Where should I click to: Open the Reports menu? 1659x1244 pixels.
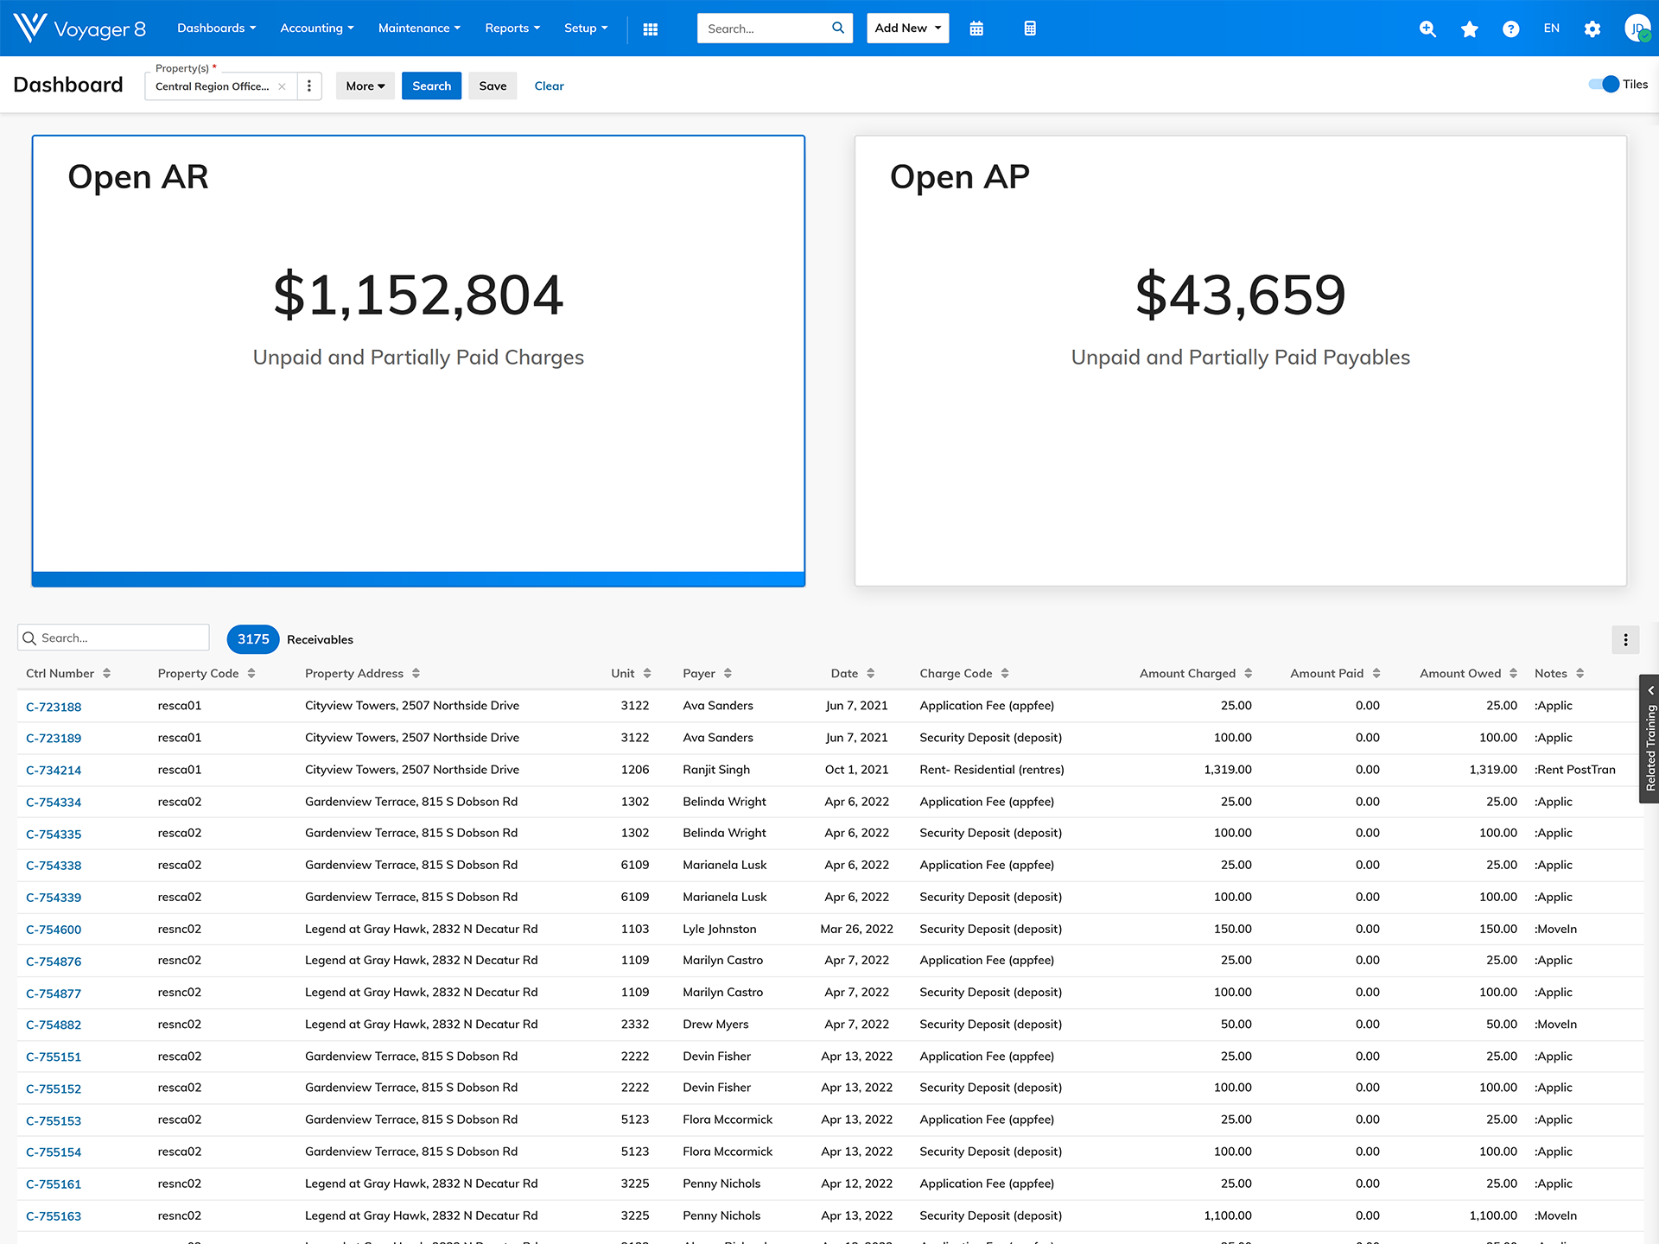[x=512, y=29]
